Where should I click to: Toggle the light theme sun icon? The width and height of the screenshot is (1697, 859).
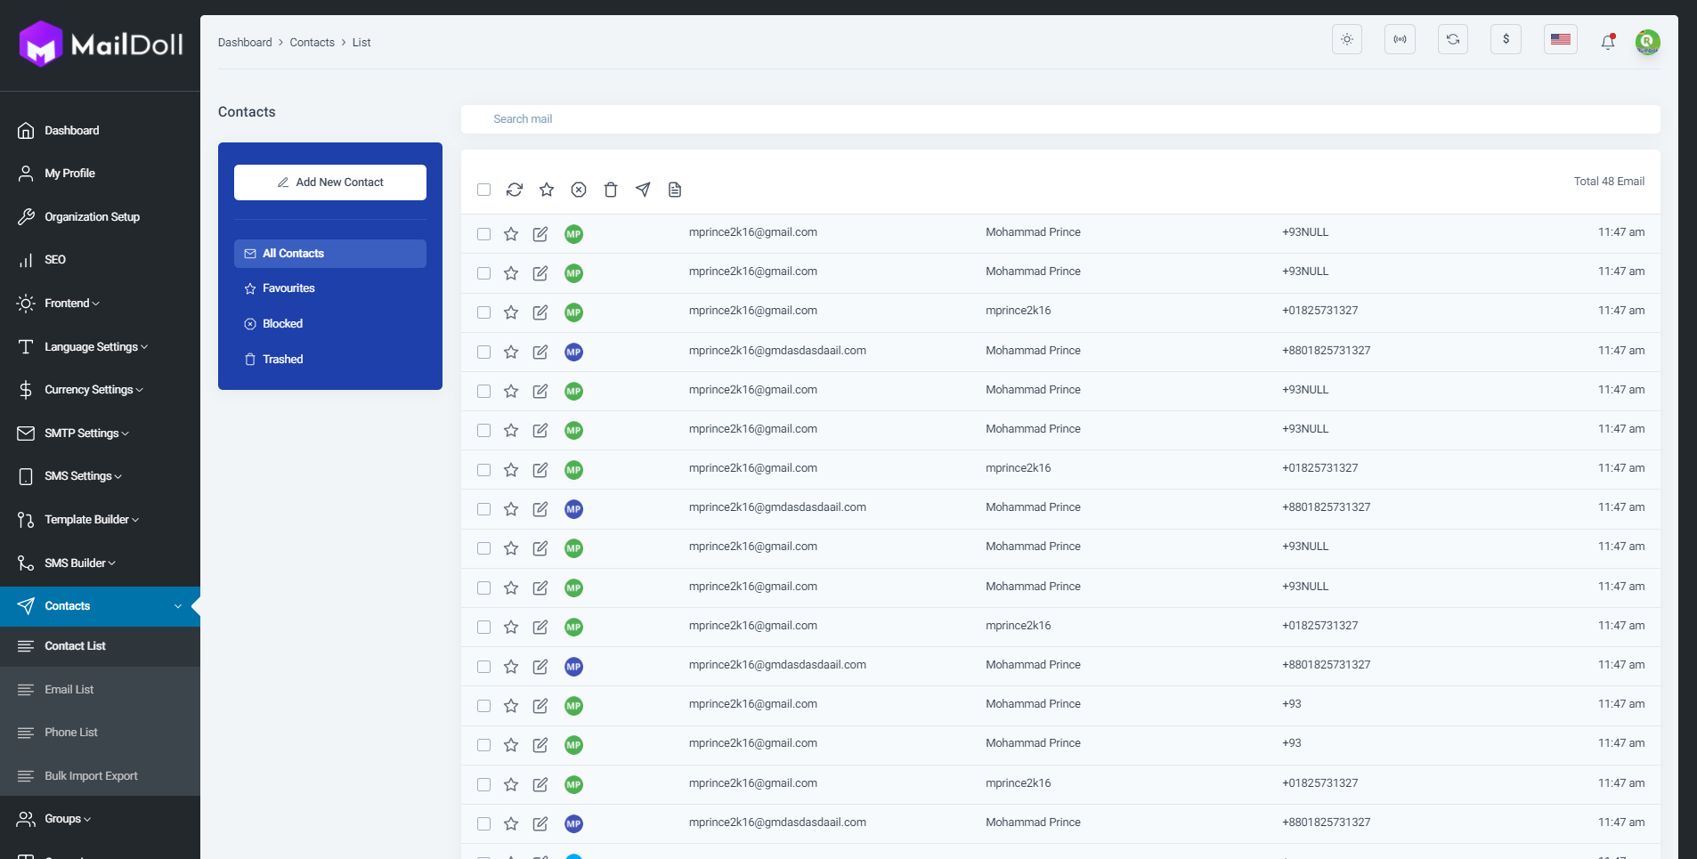point(1347,39)
